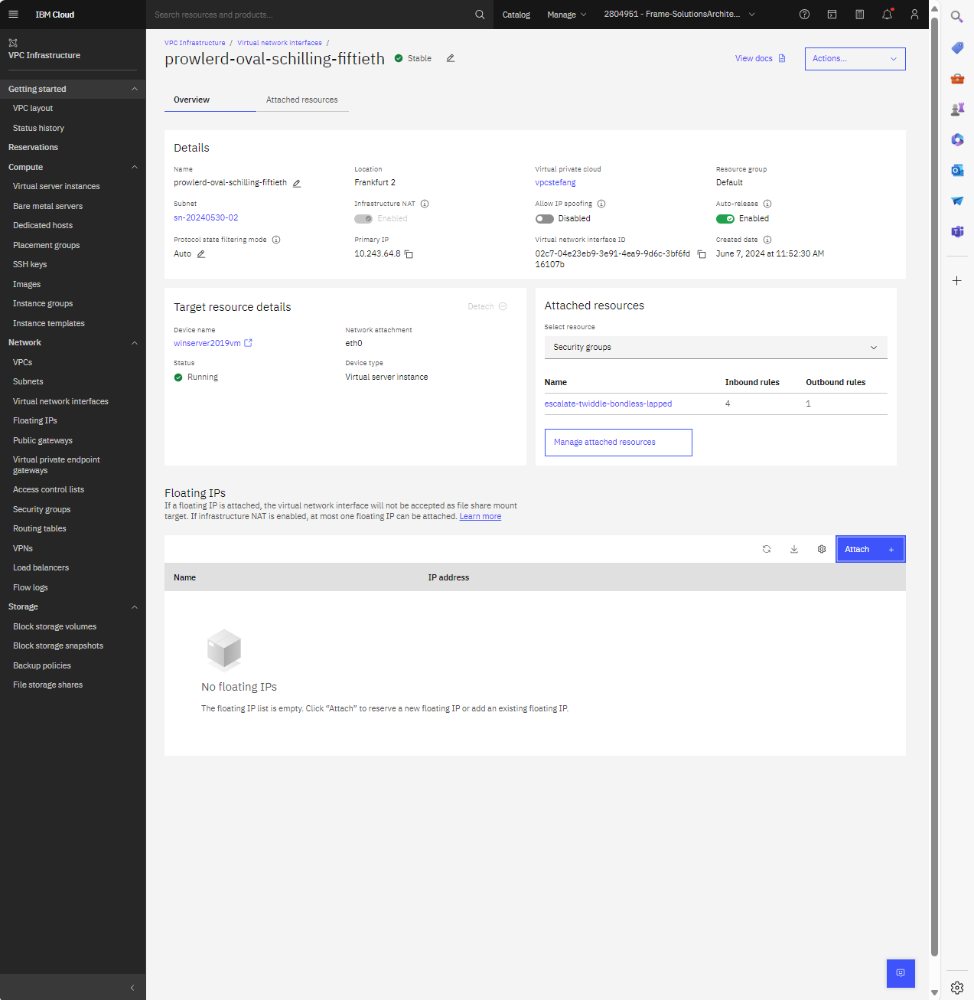The height and width of the screenshot is (1000, 974).
Task: Open the Catalog menu
Action: (x=516, y=14)
